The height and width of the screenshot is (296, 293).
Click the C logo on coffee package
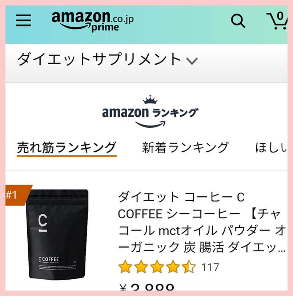click(43, 223)
